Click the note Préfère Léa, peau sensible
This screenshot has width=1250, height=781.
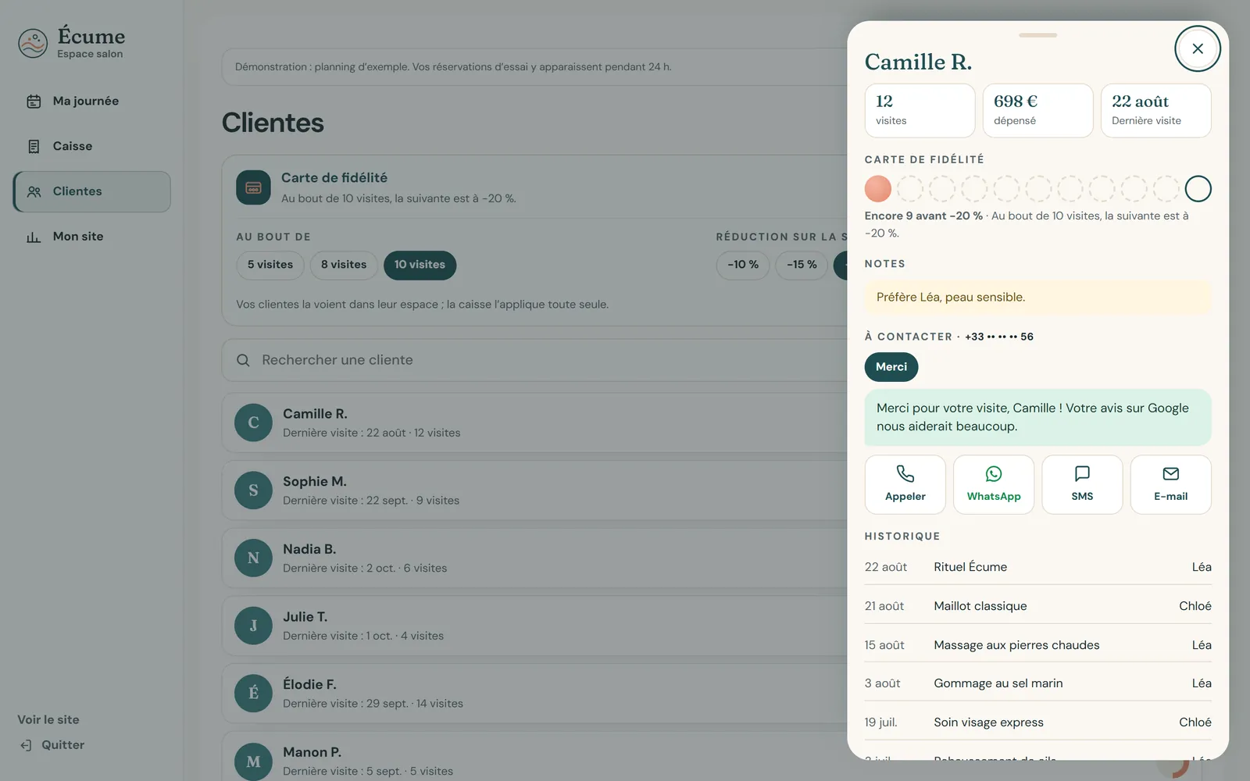point(1037,298)
